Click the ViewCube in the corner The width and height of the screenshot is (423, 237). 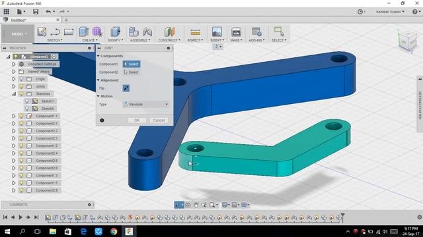(x=407, y=40)
